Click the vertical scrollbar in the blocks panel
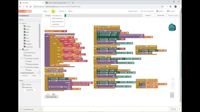Screen dimensions: 200x112 click(40, 36)
